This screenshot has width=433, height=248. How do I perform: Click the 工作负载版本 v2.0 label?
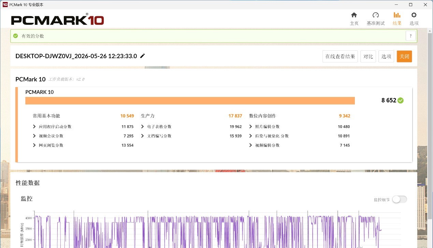point(66,79)
